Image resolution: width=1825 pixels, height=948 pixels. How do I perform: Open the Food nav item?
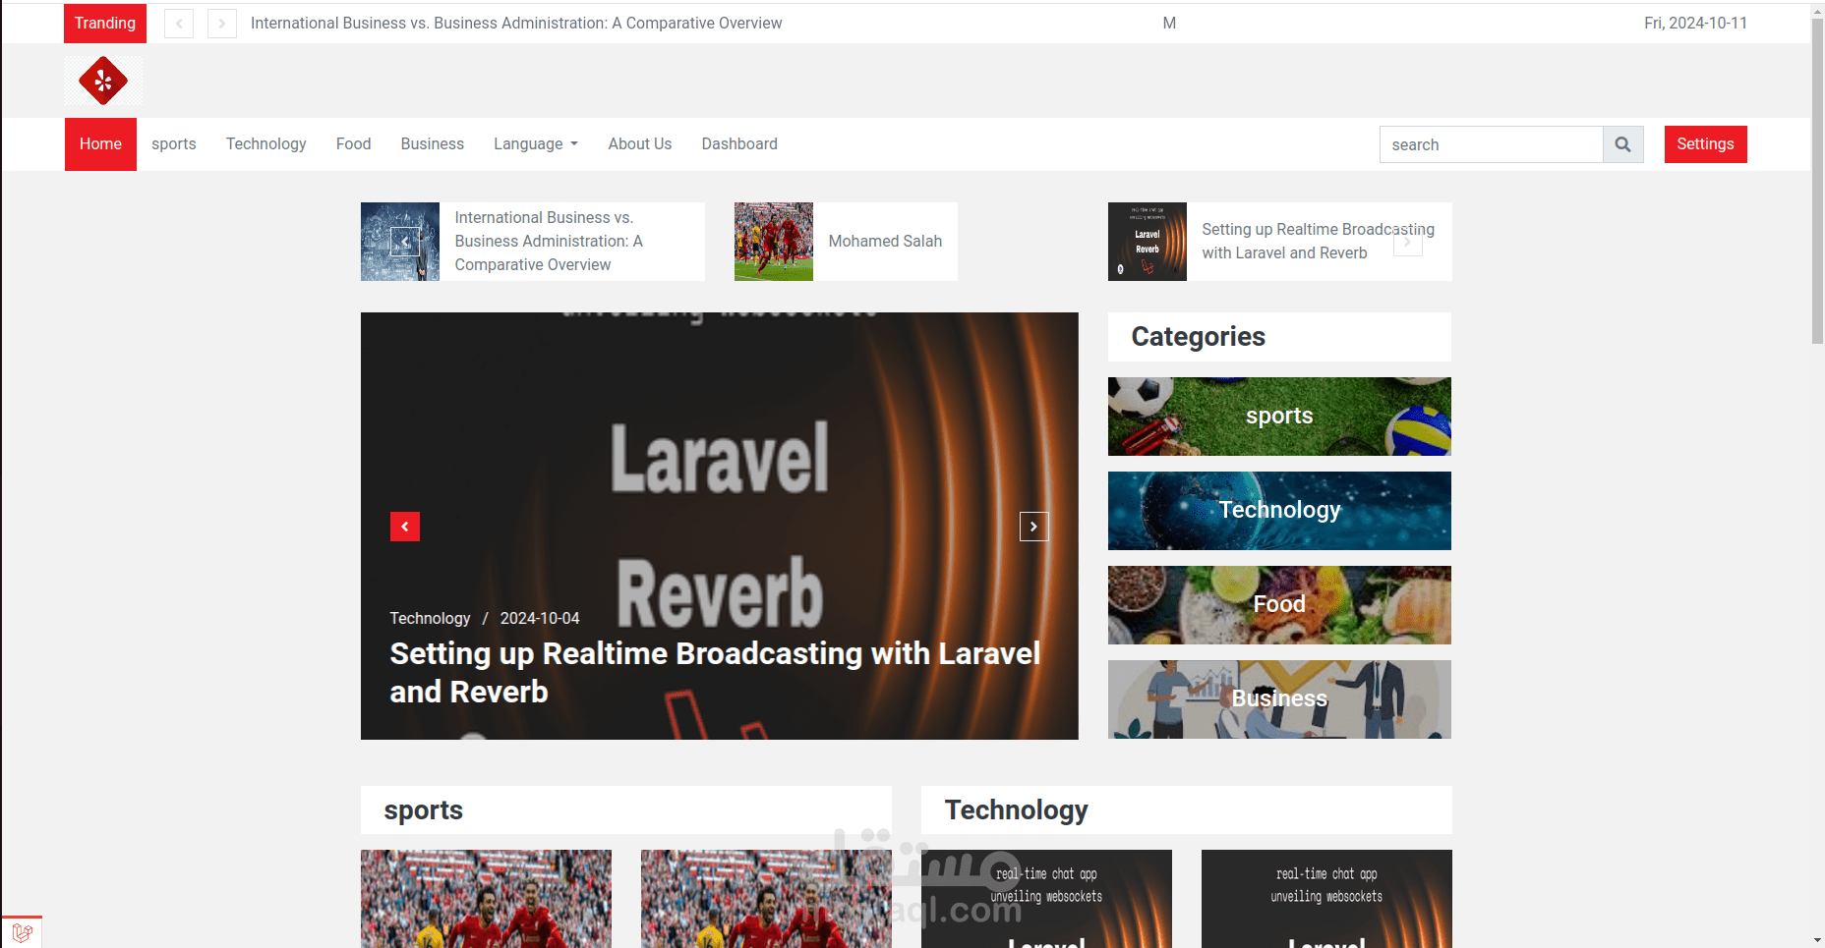point(354,144)
